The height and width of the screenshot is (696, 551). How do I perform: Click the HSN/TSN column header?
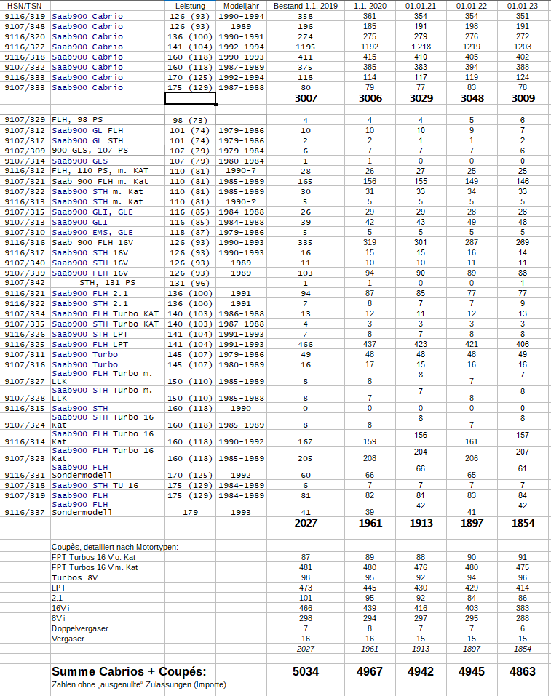click(x=25, y=6)
